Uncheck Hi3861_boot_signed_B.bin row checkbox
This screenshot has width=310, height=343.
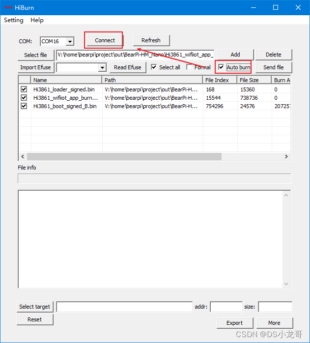tap(24, 106)
